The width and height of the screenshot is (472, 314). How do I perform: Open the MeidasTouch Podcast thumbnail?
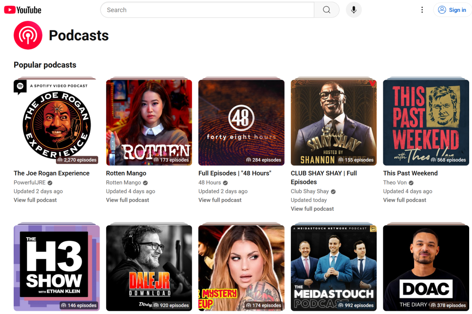[333, 268]
